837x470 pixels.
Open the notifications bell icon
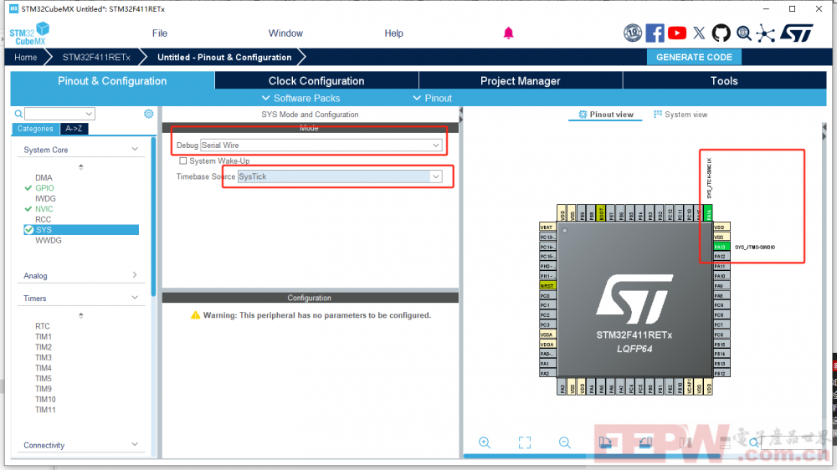[x=508, y=33]
